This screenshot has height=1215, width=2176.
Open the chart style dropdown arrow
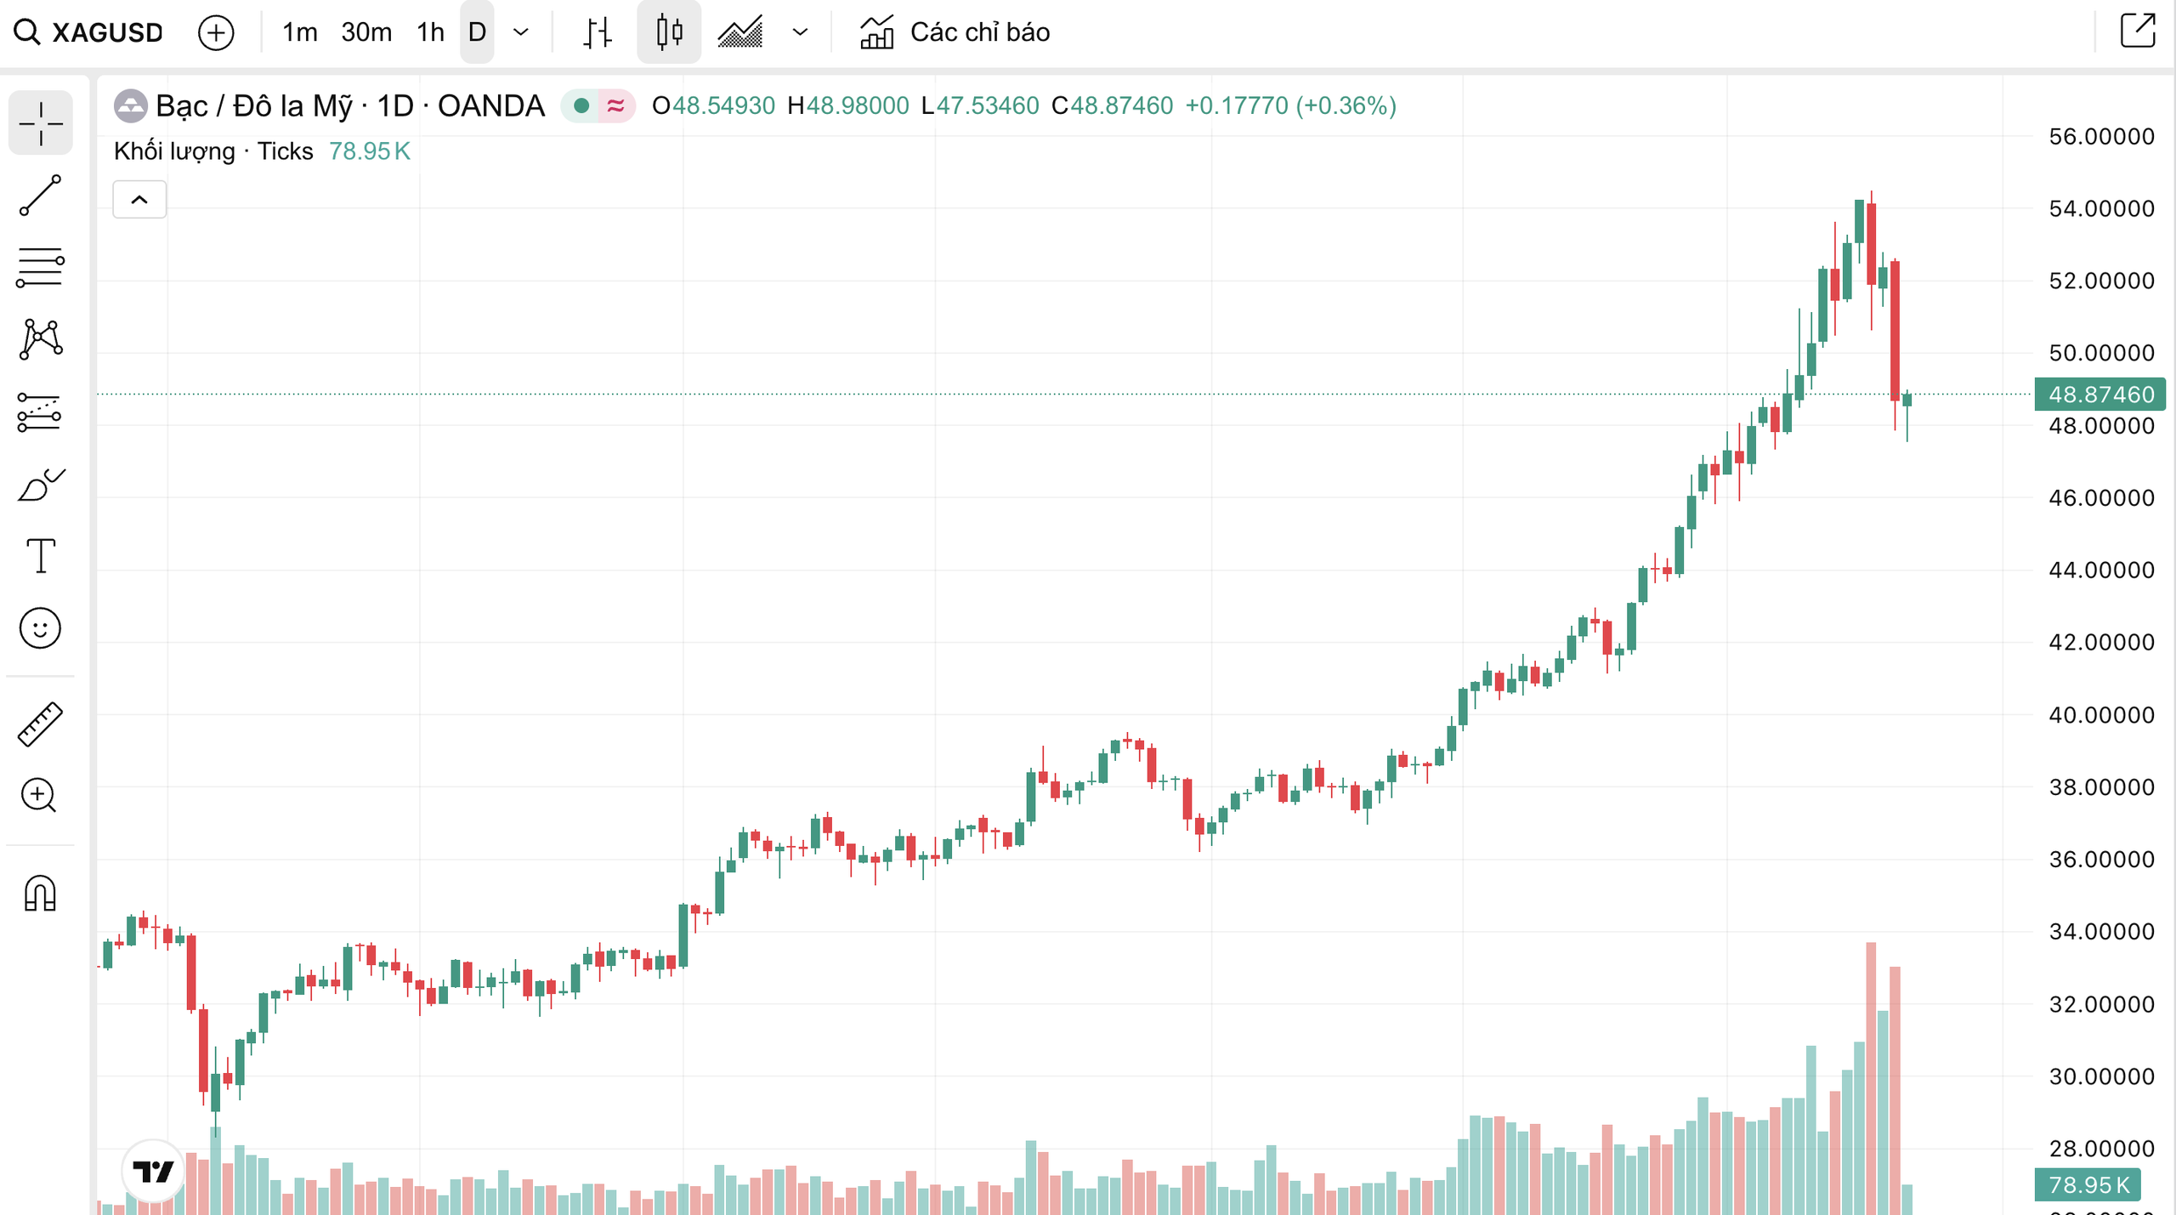[x=800, y=32]
